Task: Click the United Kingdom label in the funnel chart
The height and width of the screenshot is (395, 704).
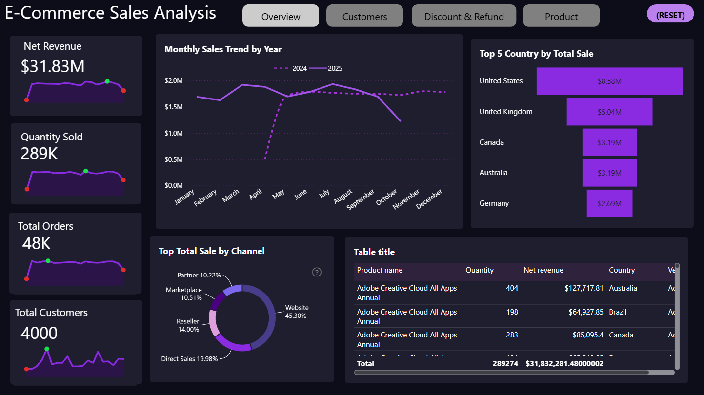Action: 506,112
